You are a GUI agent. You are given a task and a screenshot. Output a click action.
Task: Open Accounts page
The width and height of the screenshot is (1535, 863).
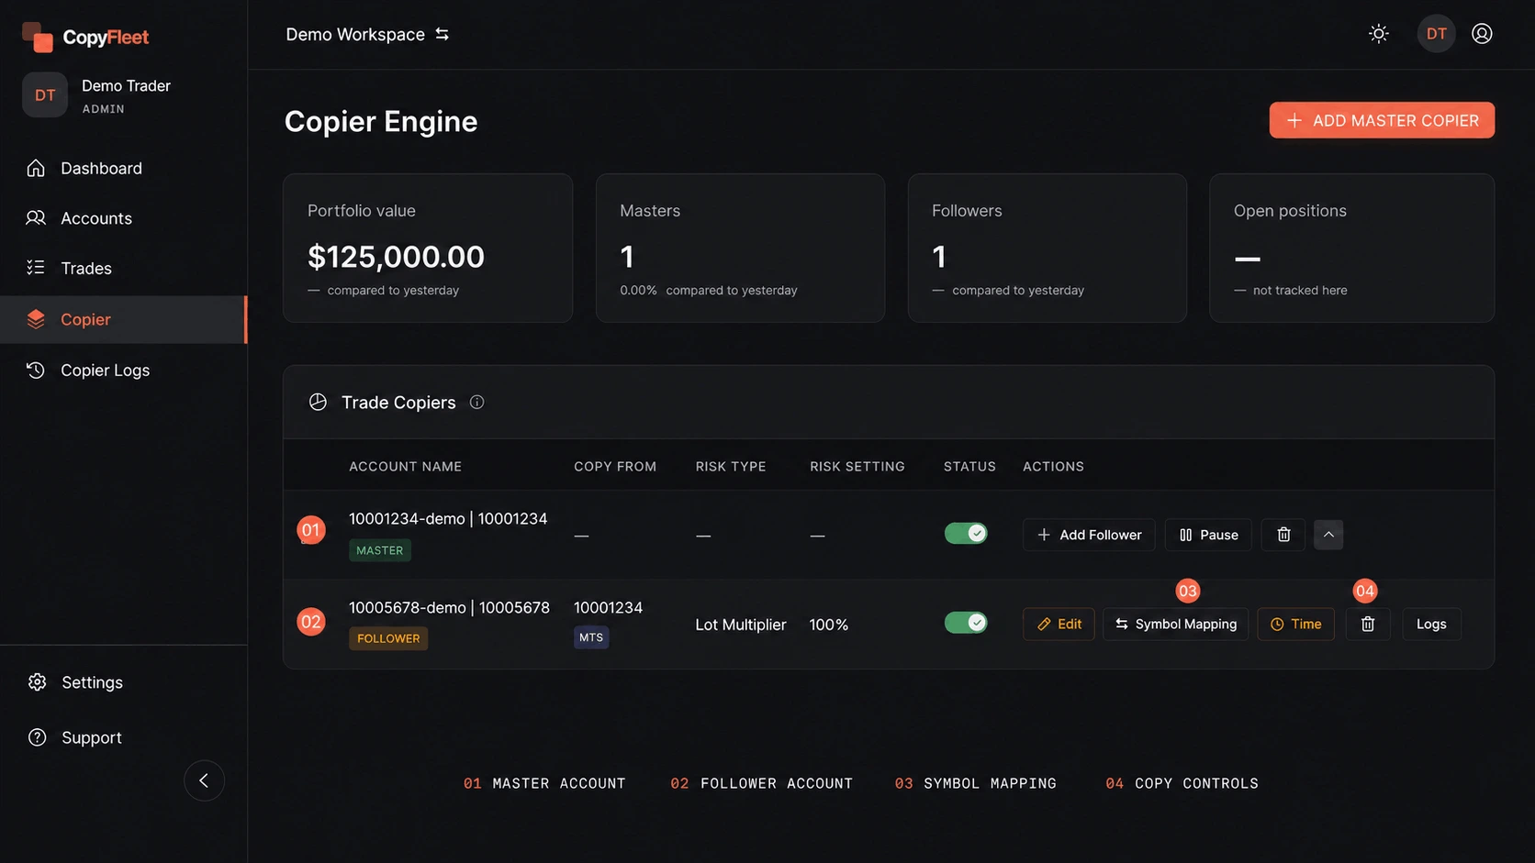(x=123, y=218)
